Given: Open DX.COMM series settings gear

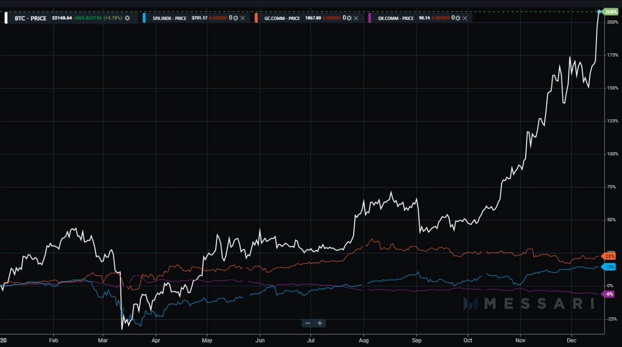Looking at the screenshot, I should [x=458, y=18].
